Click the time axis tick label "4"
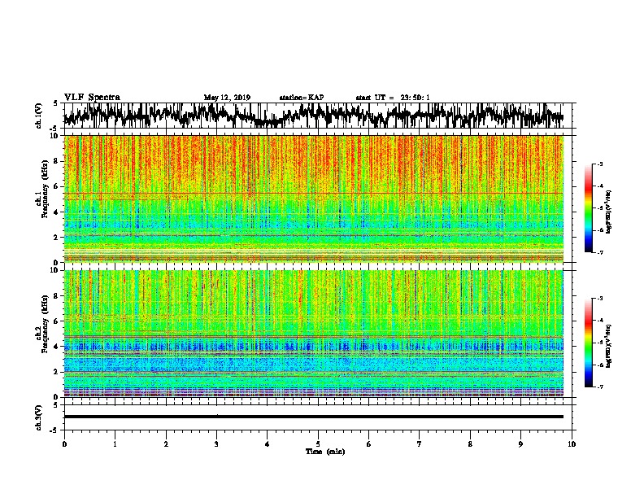The image size is (644, 498). (x=268, y=444)
